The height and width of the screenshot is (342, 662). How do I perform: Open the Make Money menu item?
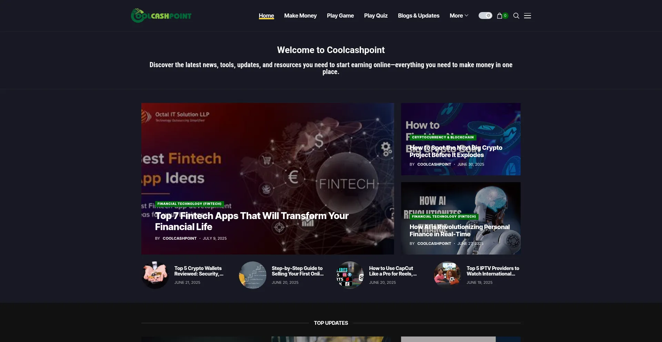tap(300, 15)
